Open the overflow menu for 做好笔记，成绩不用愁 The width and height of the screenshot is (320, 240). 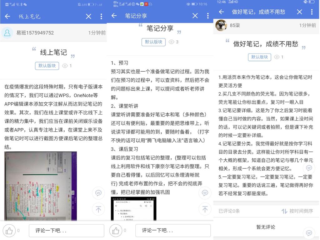pyautogui.click(x=312, y=12)
